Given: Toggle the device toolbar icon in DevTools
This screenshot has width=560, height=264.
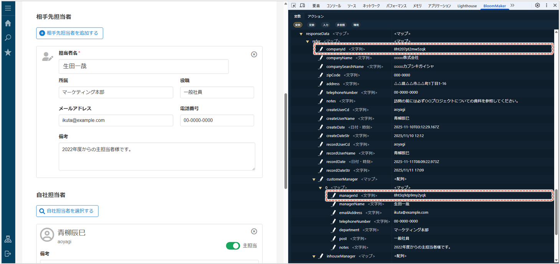Looking at the screenshot, I should pos(302,5).
